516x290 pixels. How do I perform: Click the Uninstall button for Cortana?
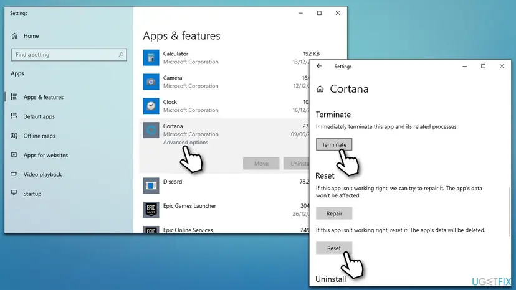point(297,164)
